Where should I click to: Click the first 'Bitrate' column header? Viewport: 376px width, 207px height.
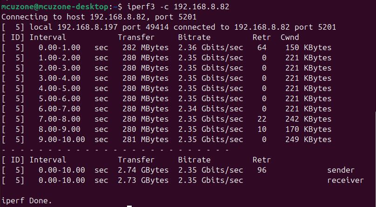click(194, 37)
